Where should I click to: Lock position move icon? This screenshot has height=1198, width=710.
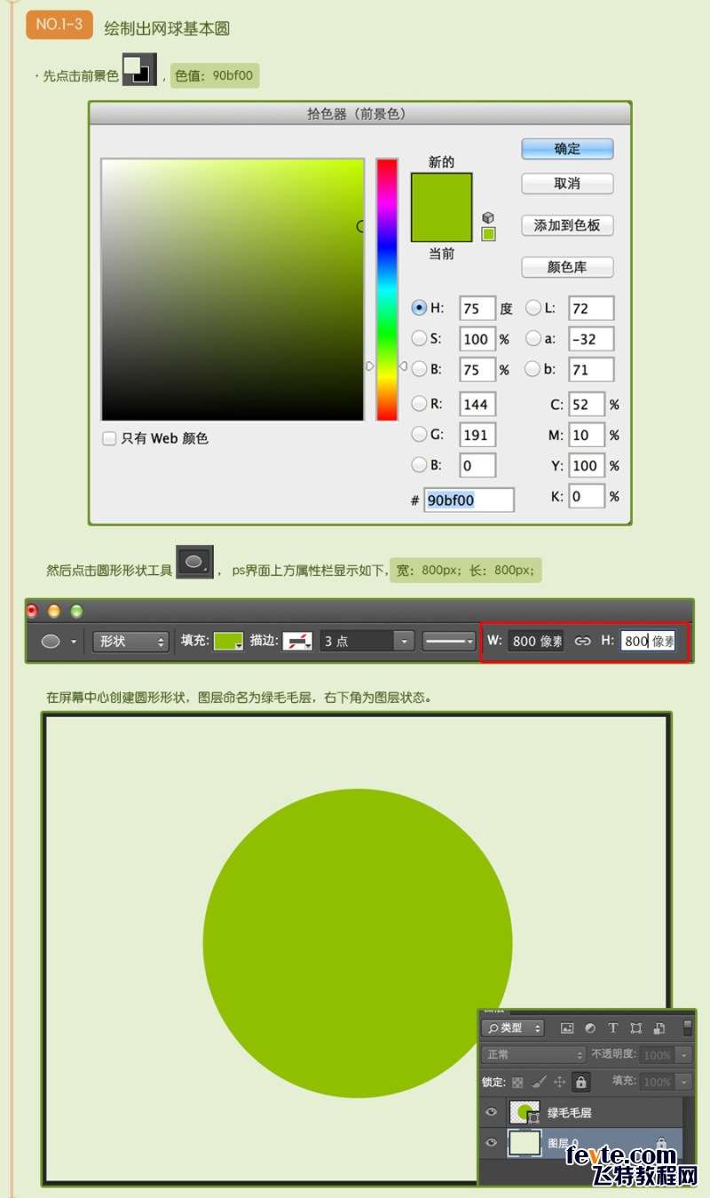pos(560,1083)
